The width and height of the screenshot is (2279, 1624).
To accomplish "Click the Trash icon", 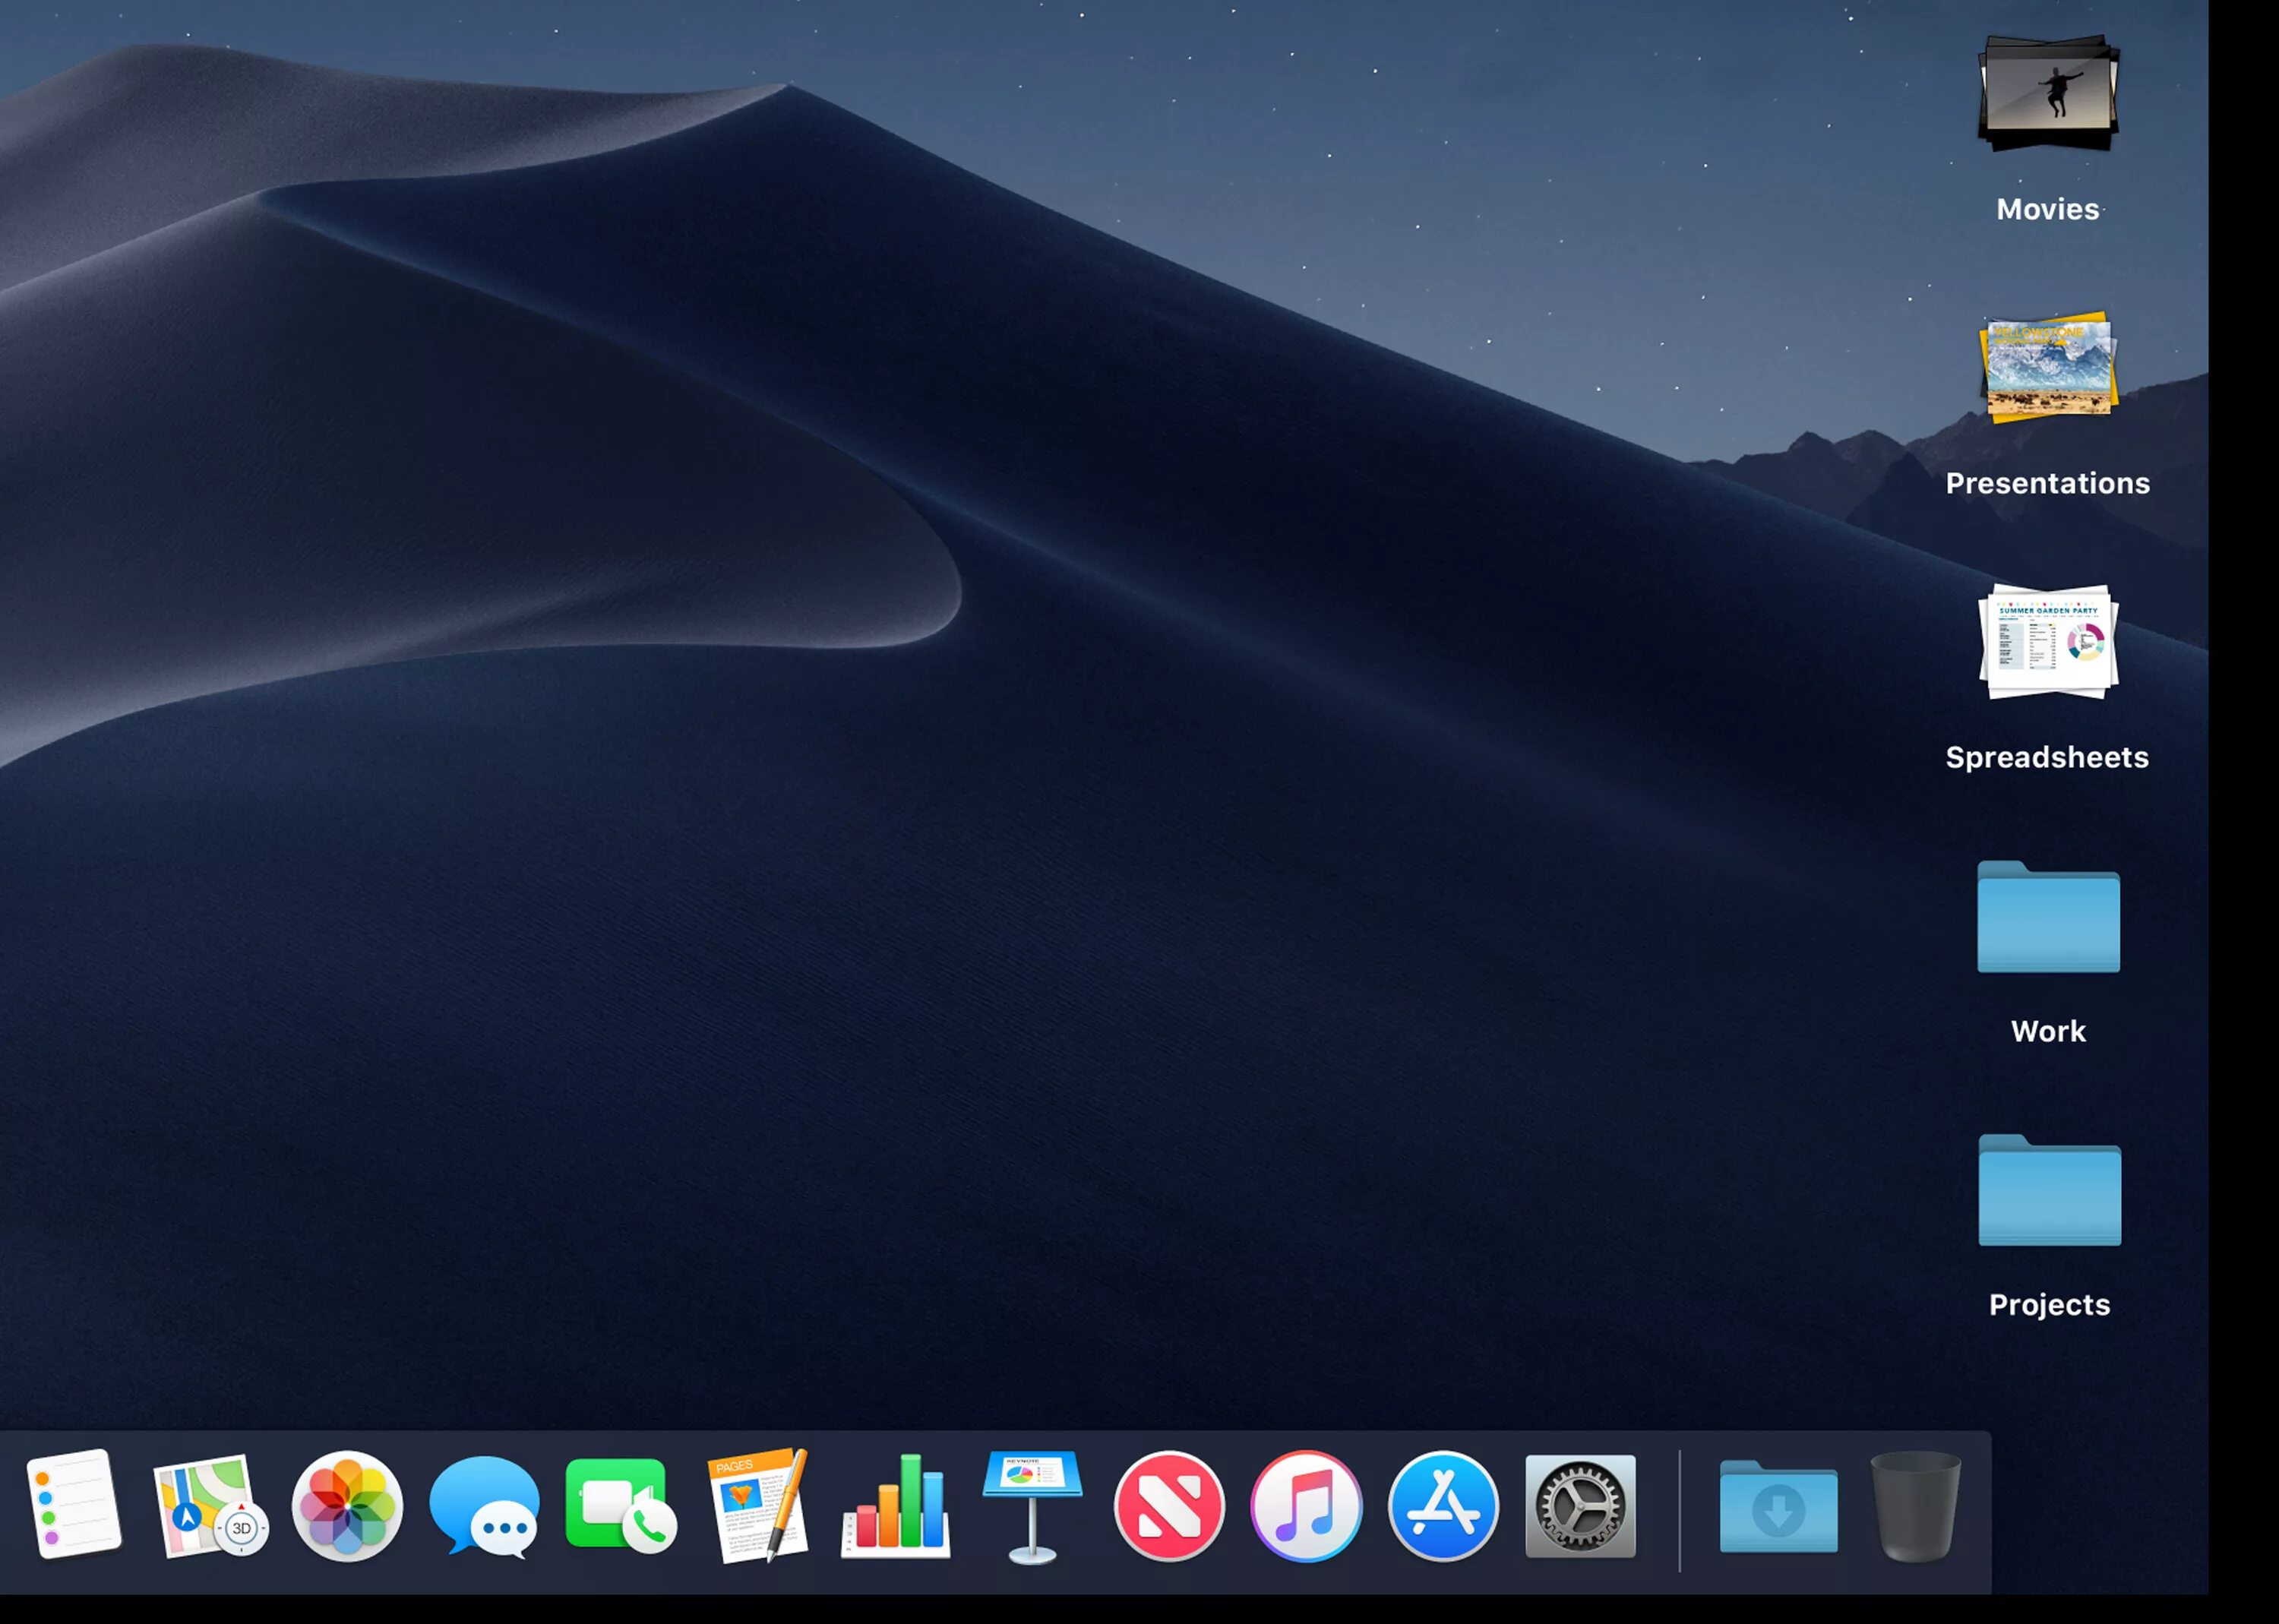I will point(1915,1506).
